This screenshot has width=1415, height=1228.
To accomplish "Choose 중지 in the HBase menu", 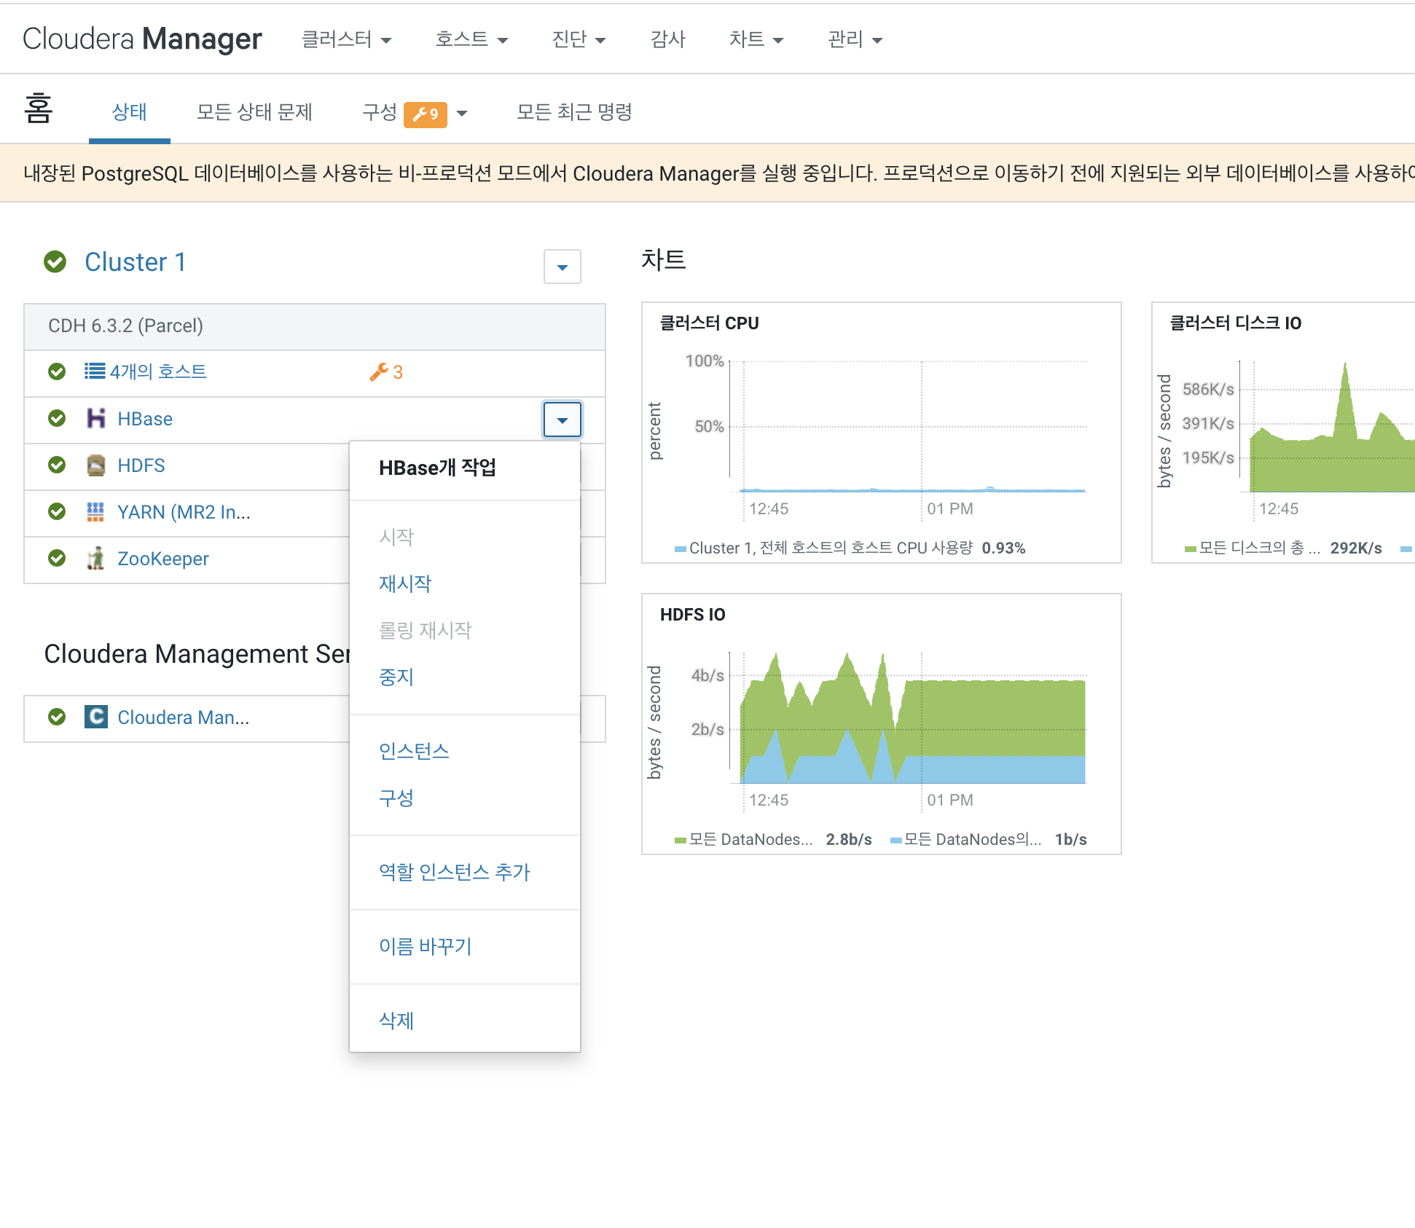I will (x=396, y=677).
